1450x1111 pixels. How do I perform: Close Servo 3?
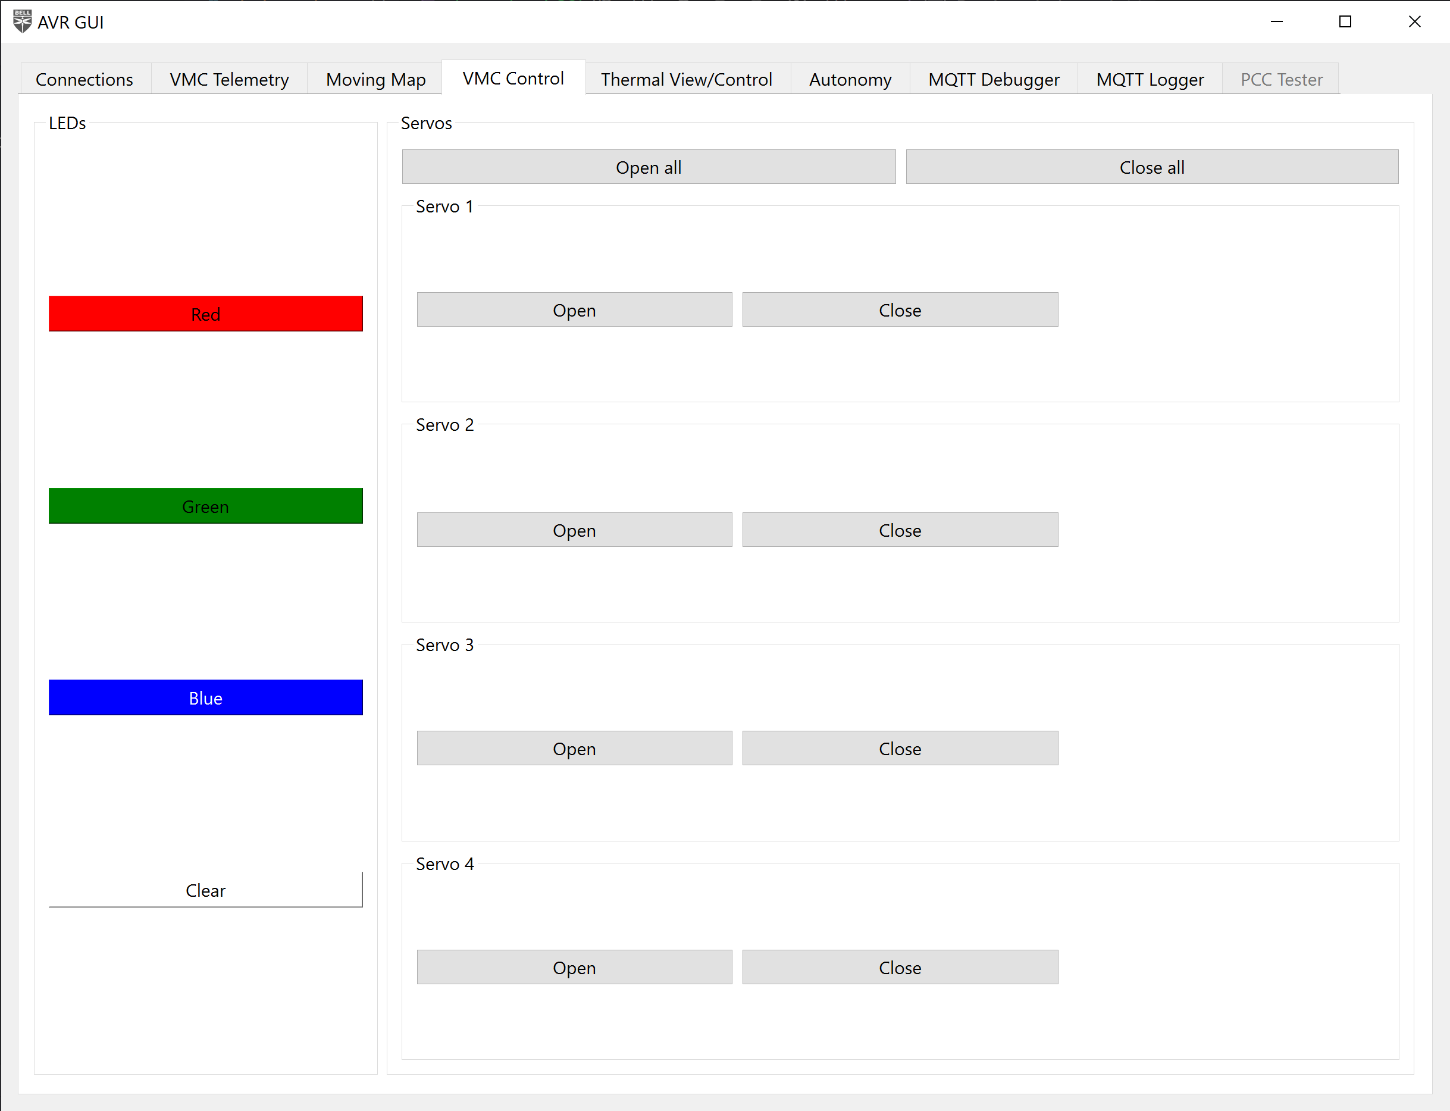tap(901, 748)
